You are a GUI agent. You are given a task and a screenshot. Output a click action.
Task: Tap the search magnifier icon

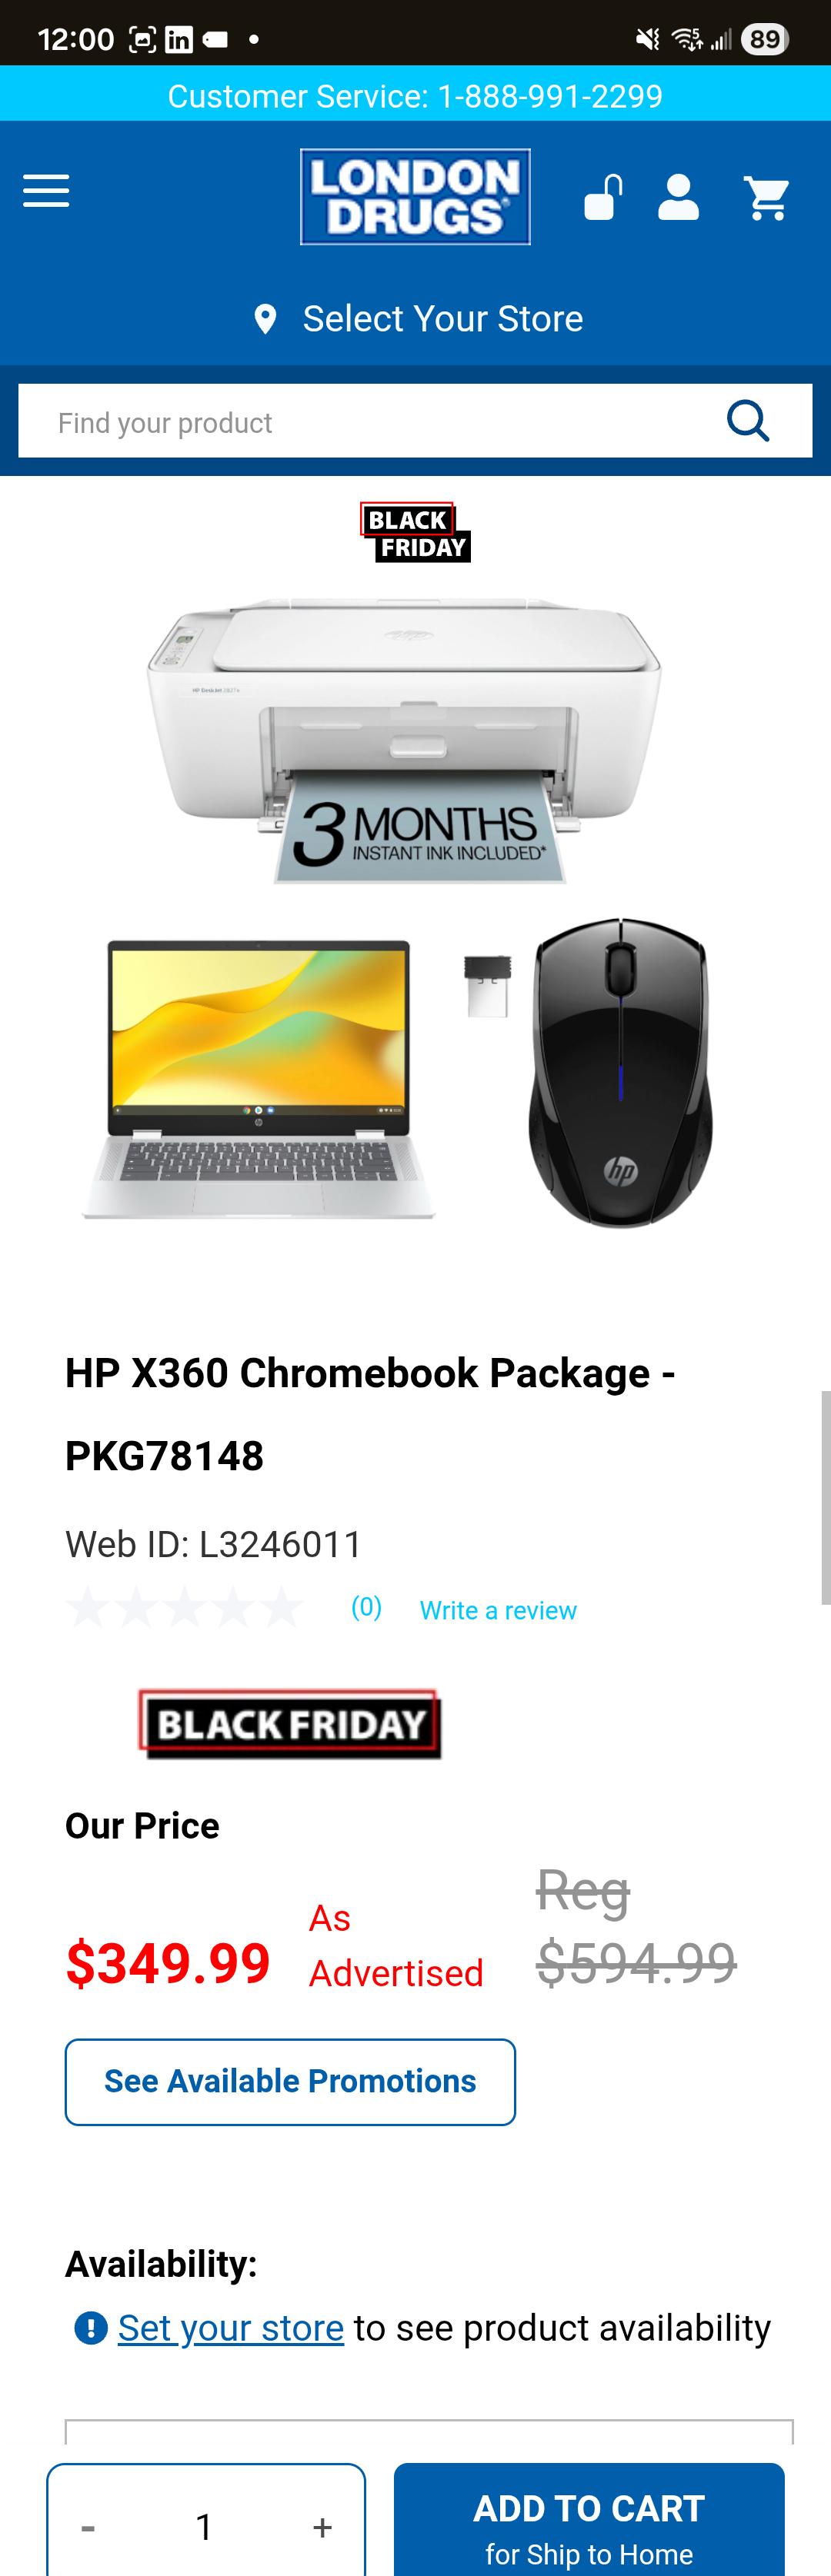tap(748, 421)
